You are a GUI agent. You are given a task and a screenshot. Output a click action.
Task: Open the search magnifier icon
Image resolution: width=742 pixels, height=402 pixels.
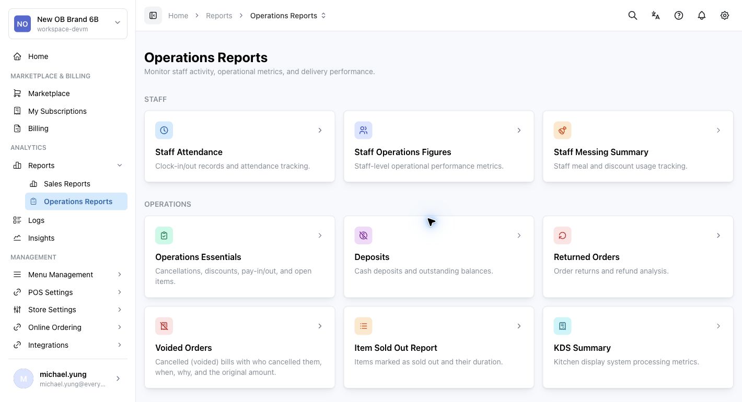pyautogui.click(x=633, y=16)
